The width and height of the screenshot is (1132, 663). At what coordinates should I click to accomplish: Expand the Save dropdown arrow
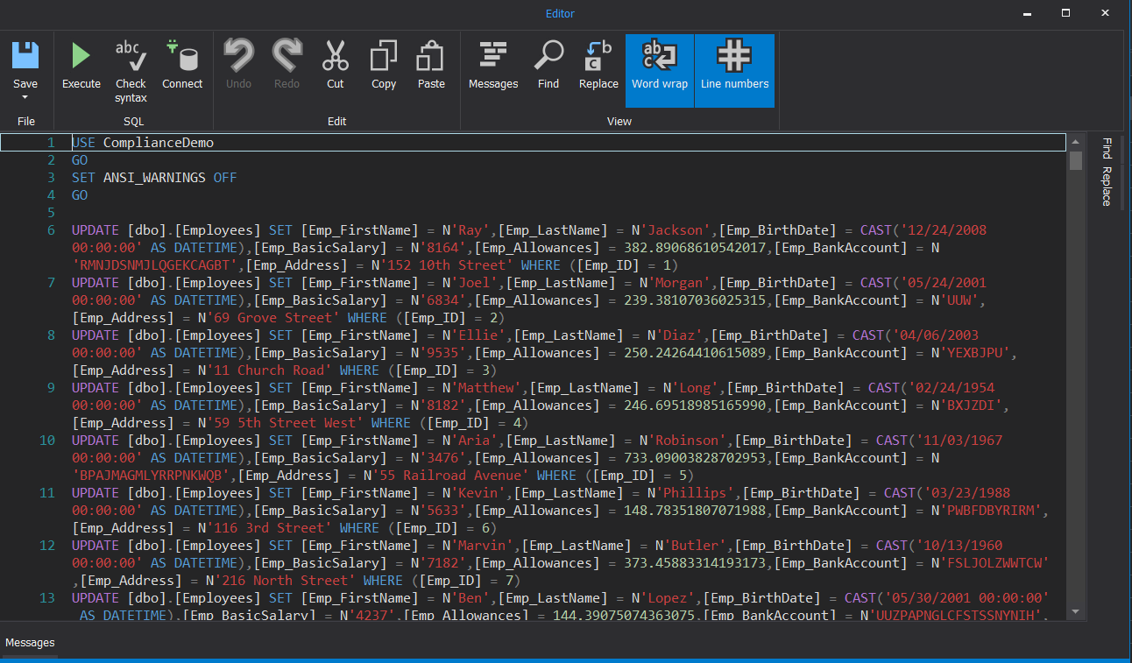pyautogui.click(x=25, y=97)
